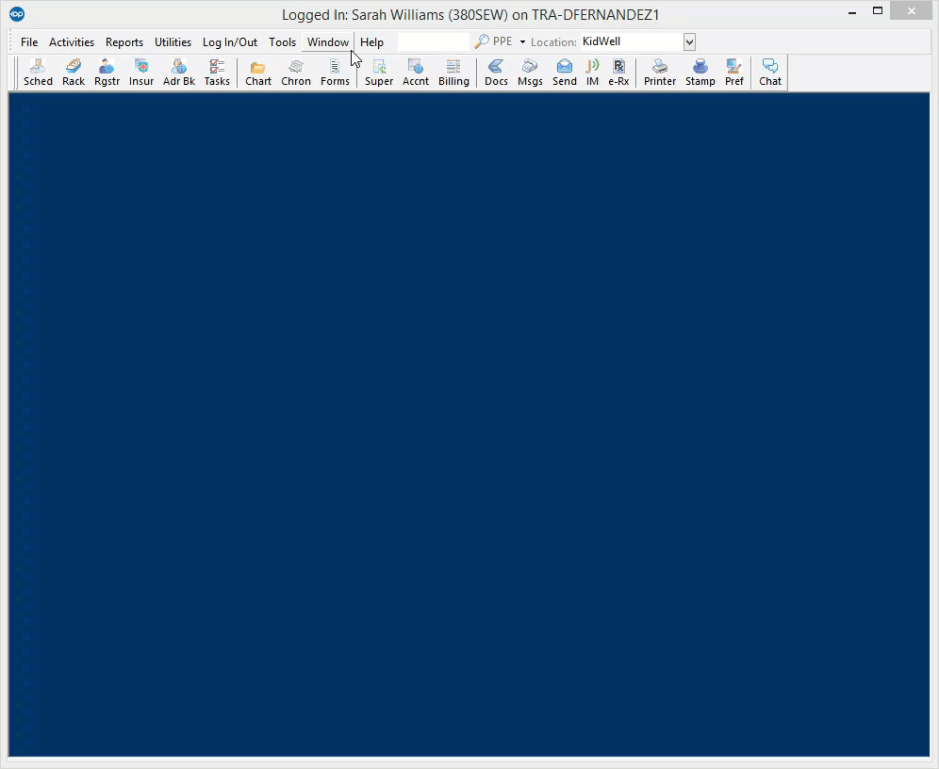
Task: Click the Send envelope icon
Action: point(564,73)
